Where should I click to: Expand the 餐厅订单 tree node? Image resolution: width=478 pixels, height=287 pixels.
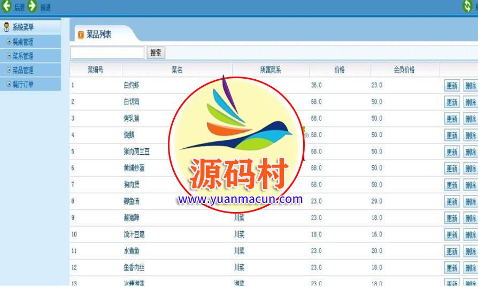(9, 84)
